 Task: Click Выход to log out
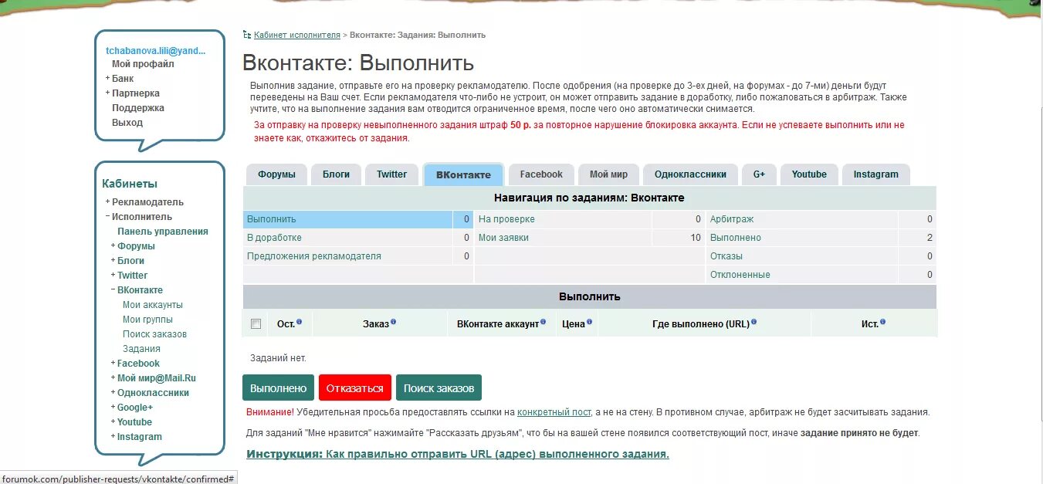[127, 123]
